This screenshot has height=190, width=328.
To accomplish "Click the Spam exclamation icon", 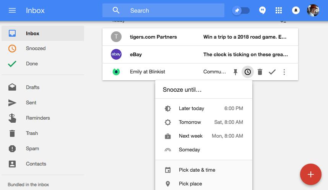I will pos(12,149).
